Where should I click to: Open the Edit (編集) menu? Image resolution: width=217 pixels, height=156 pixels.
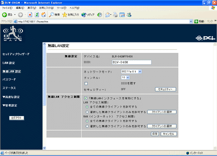click(20, 8)
